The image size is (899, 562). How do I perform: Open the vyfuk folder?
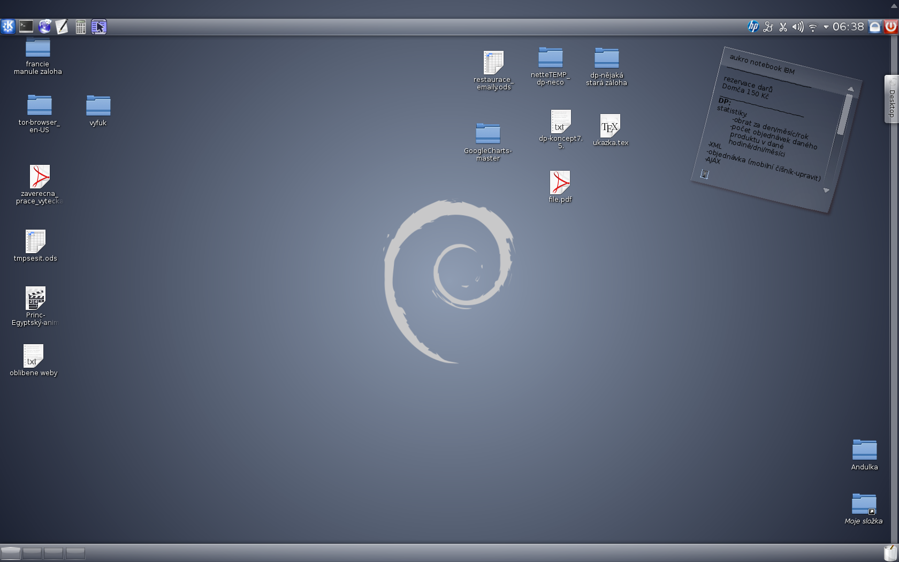(x=98, y=111)
